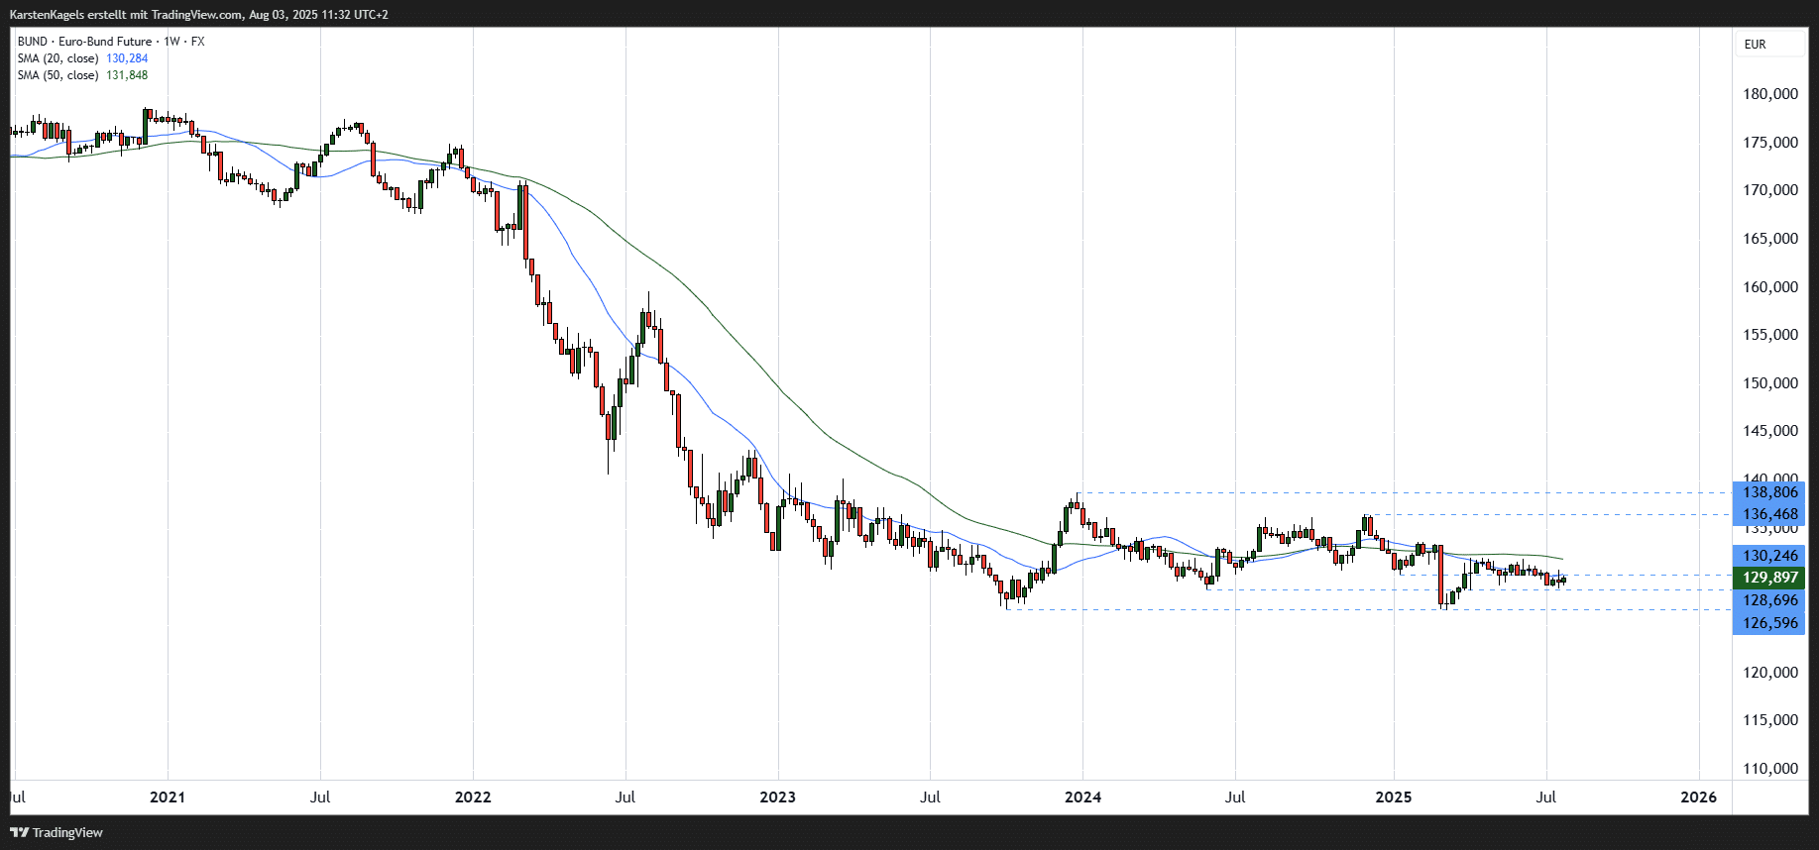
Task: Select the SMA (20, close) indicator legend
Action: 57,58
